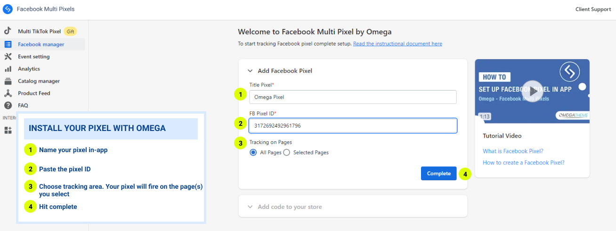Click the TikTok icon in sidebar

click(8, 31)
